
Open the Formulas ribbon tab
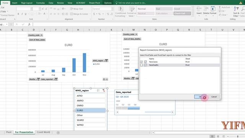pyautogui.click(x=40, y=3)
